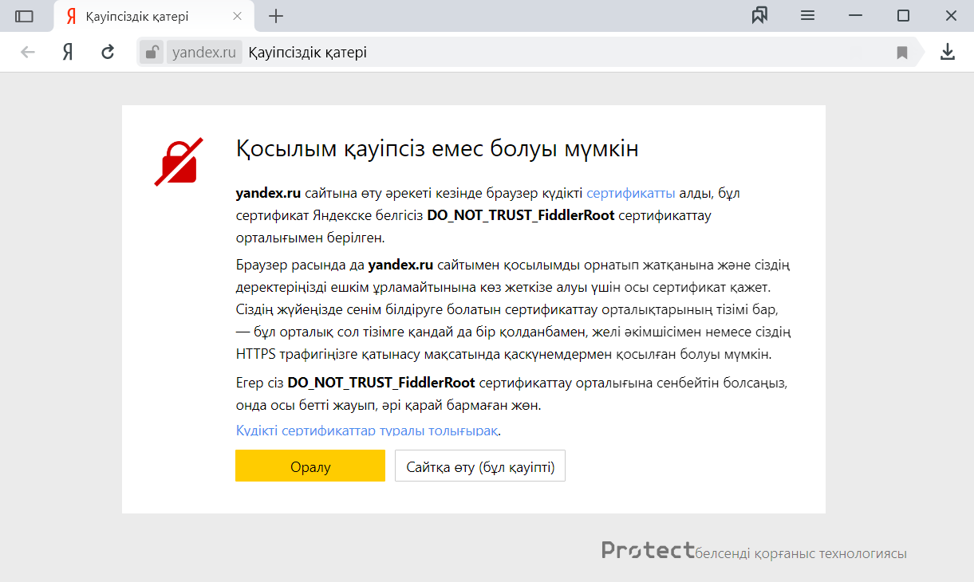Select the Қауіпсіздік қатері browser tab
This screenshot has width=974, height=582.
point(154,16)
